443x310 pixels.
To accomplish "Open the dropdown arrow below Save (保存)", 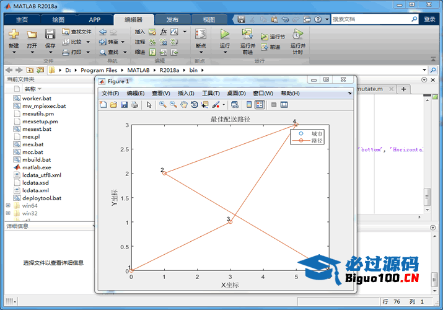I will point(50,52).
